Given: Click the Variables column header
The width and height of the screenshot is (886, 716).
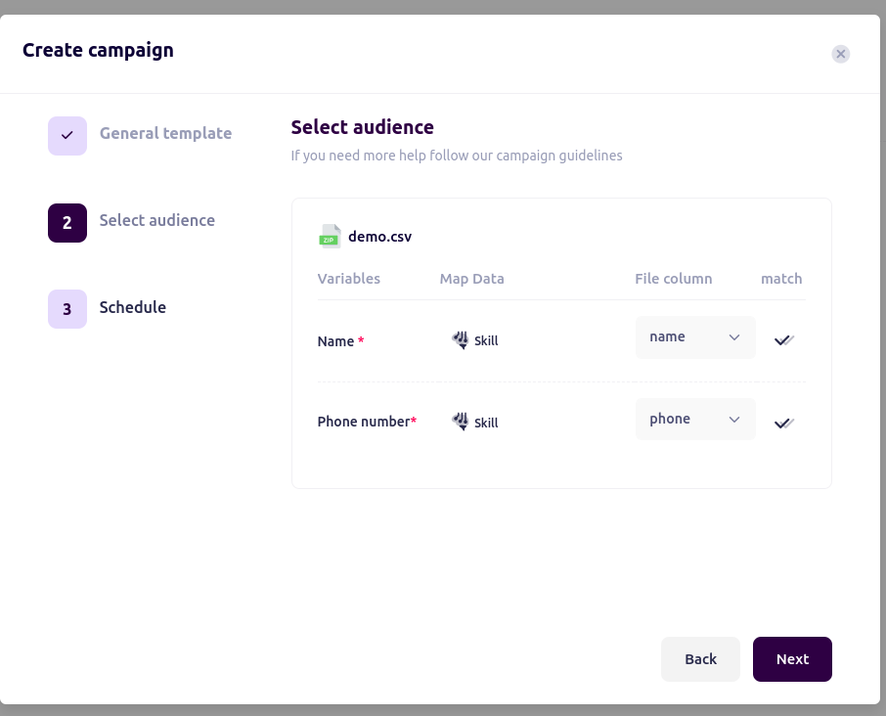Looking at the screenshot, I should 349,279.
